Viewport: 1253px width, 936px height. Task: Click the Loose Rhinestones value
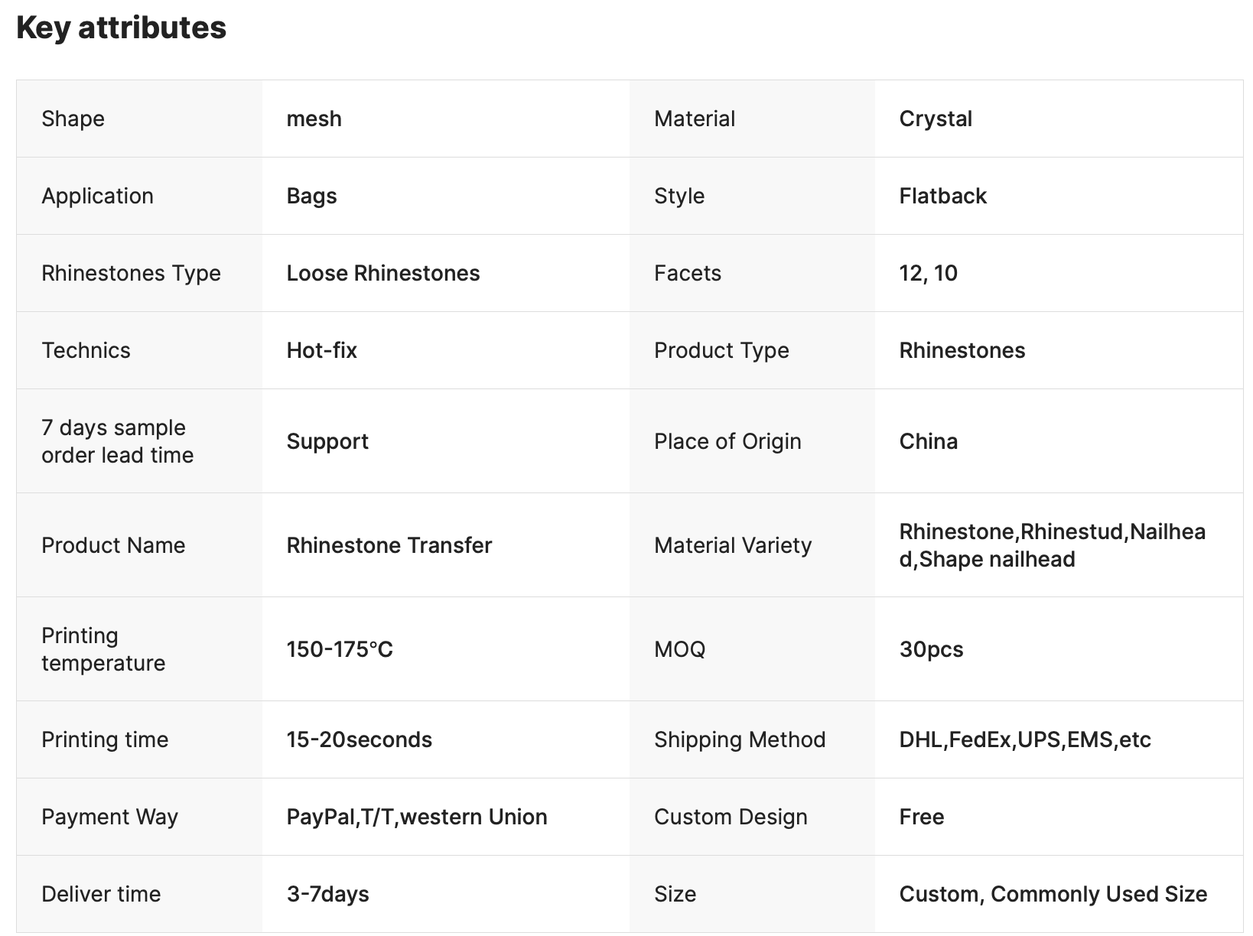(x=382, y=273)
